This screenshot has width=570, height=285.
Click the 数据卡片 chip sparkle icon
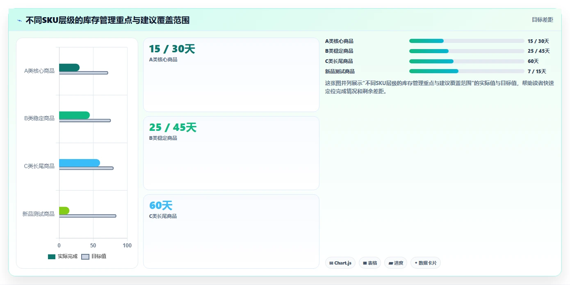[x=416, y=263]
